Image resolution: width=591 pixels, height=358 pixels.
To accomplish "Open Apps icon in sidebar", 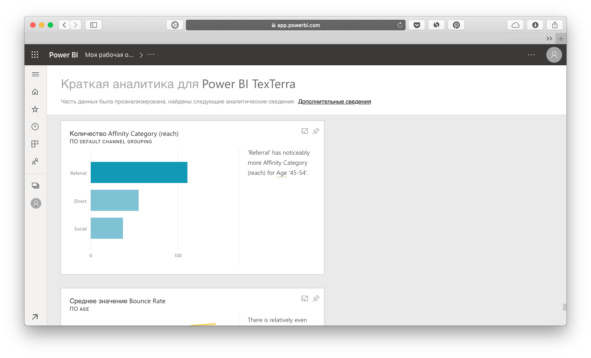I will (36, 144).
